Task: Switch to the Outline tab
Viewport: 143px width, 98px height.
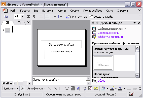Action: [8, 22]
